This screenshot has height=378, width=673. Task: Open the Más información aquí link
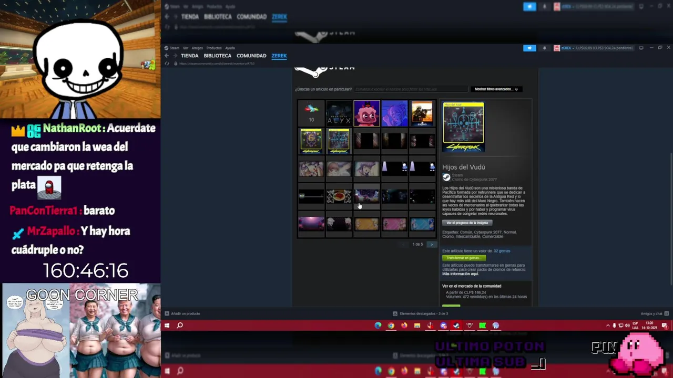click(x=461, y=274)
